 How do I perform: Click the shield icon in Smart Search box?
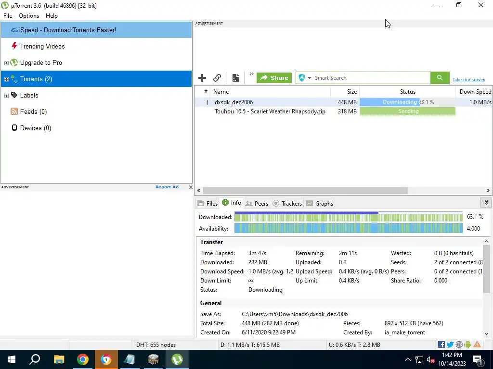click(x=302, y=78)
